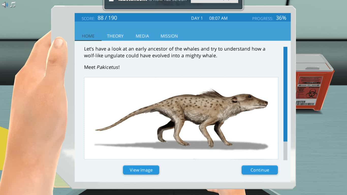Click the scrollbar on the right side
The image size is (347, 195).
pyautogui.click(x=285, y=102)
